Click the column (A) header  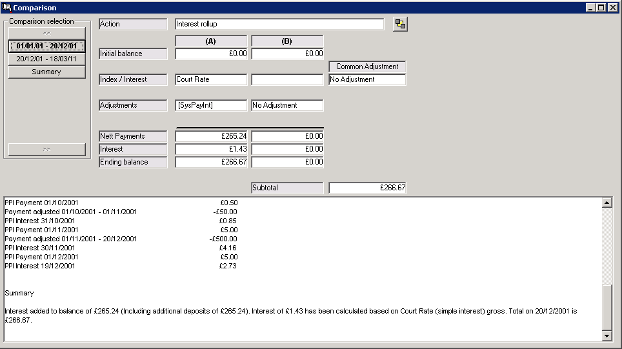(x=210, y=41)
